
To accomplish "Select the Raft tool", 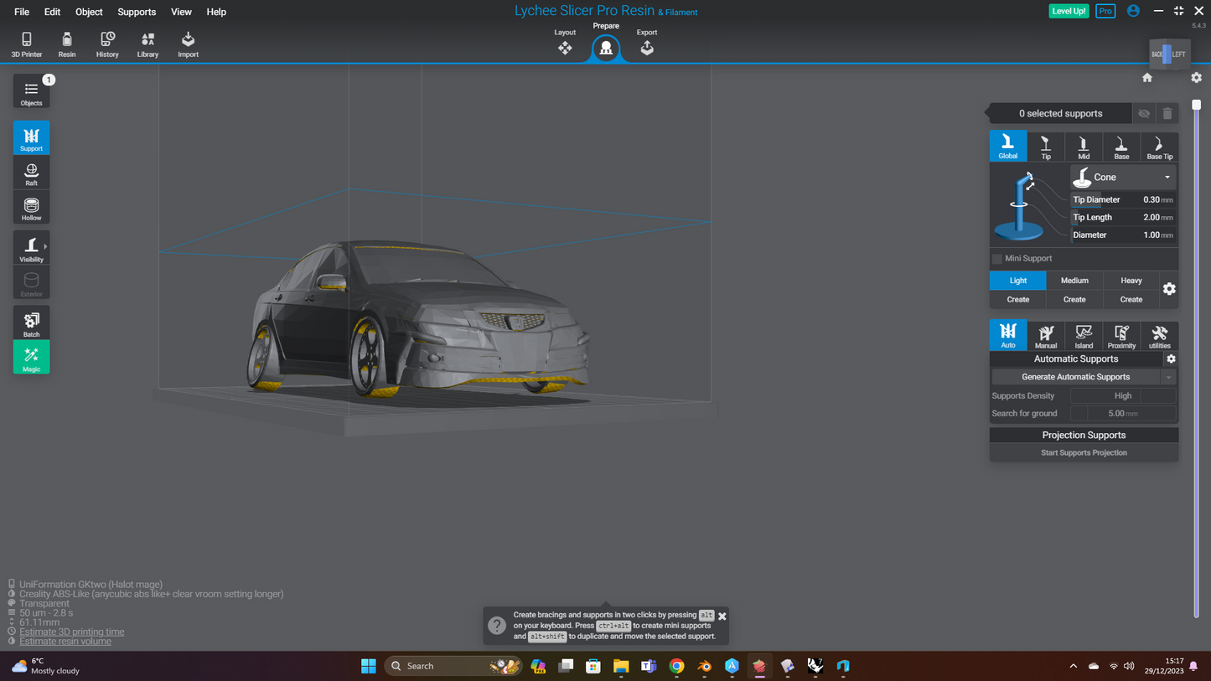I will (31, 172).
